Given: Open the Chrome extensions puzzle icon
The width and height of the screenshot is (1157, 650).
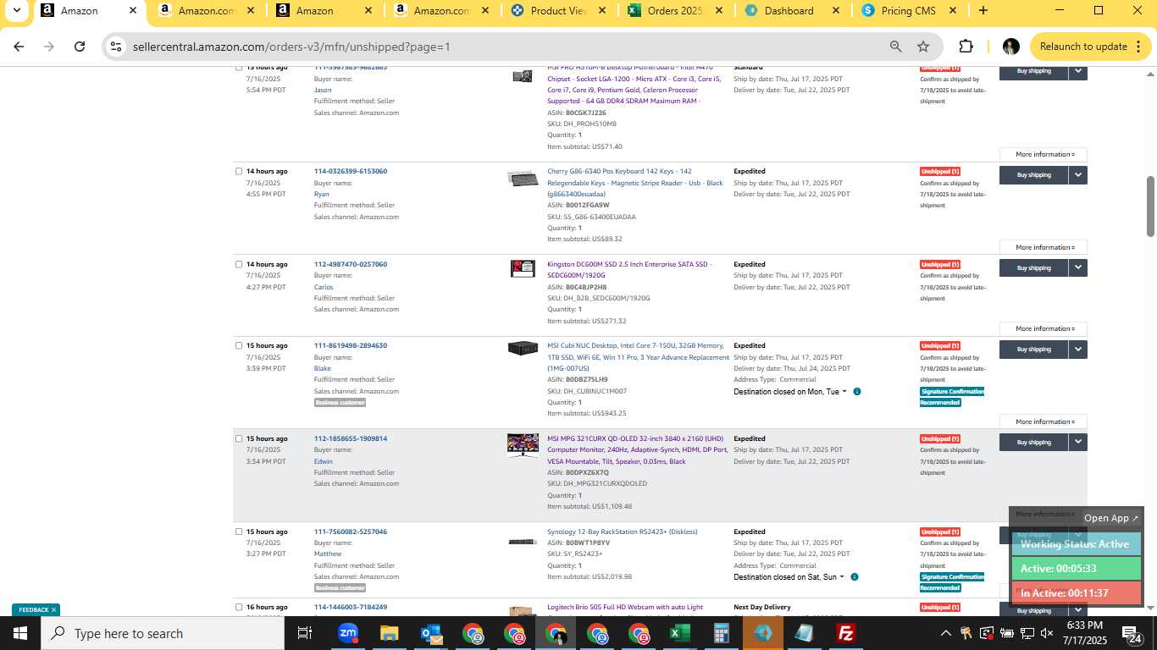Looking at the screenshot, I should pyautogui.click(x=966, y=47).
